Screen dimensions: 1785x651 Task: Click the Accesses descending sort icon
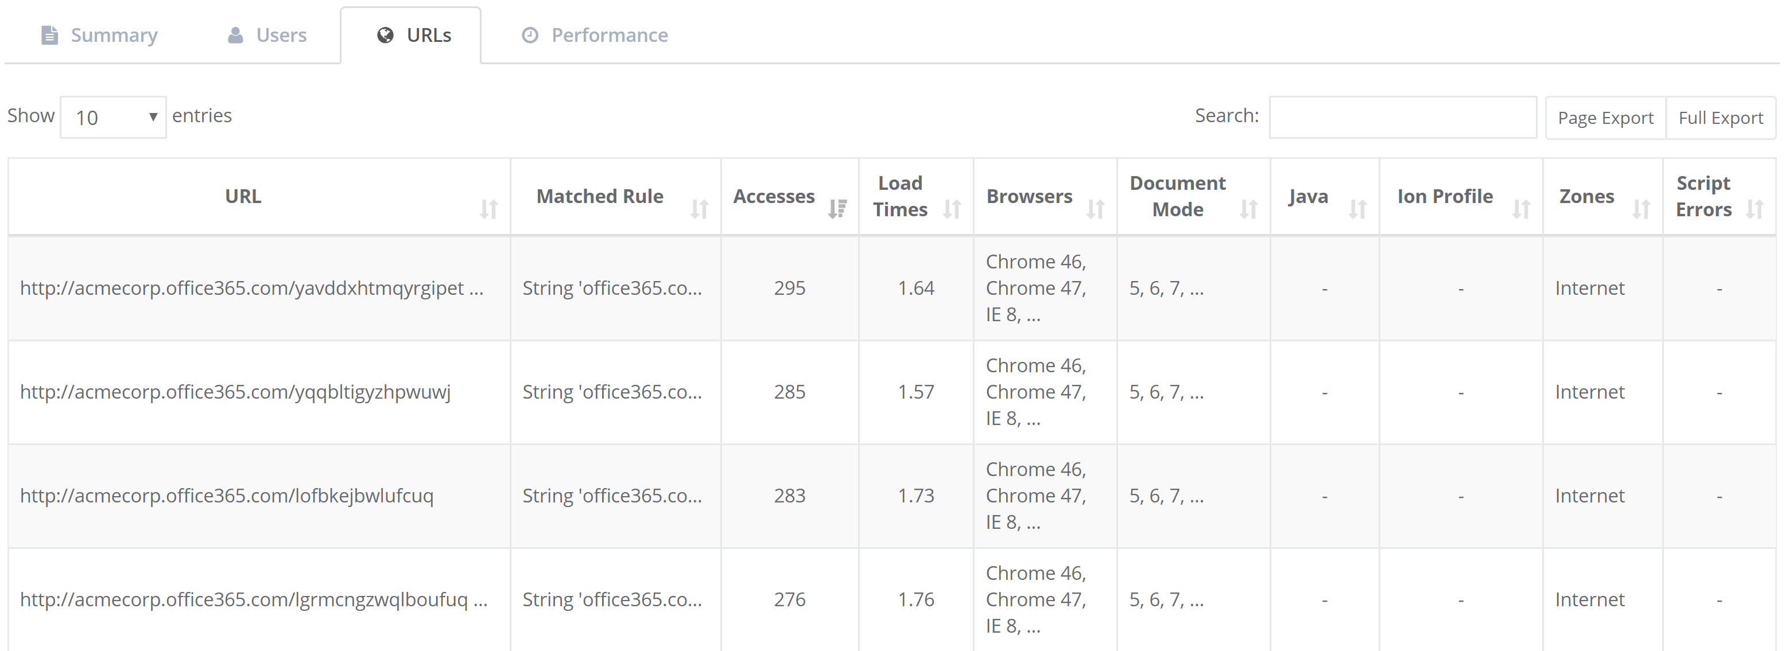(x=837, y=208)
